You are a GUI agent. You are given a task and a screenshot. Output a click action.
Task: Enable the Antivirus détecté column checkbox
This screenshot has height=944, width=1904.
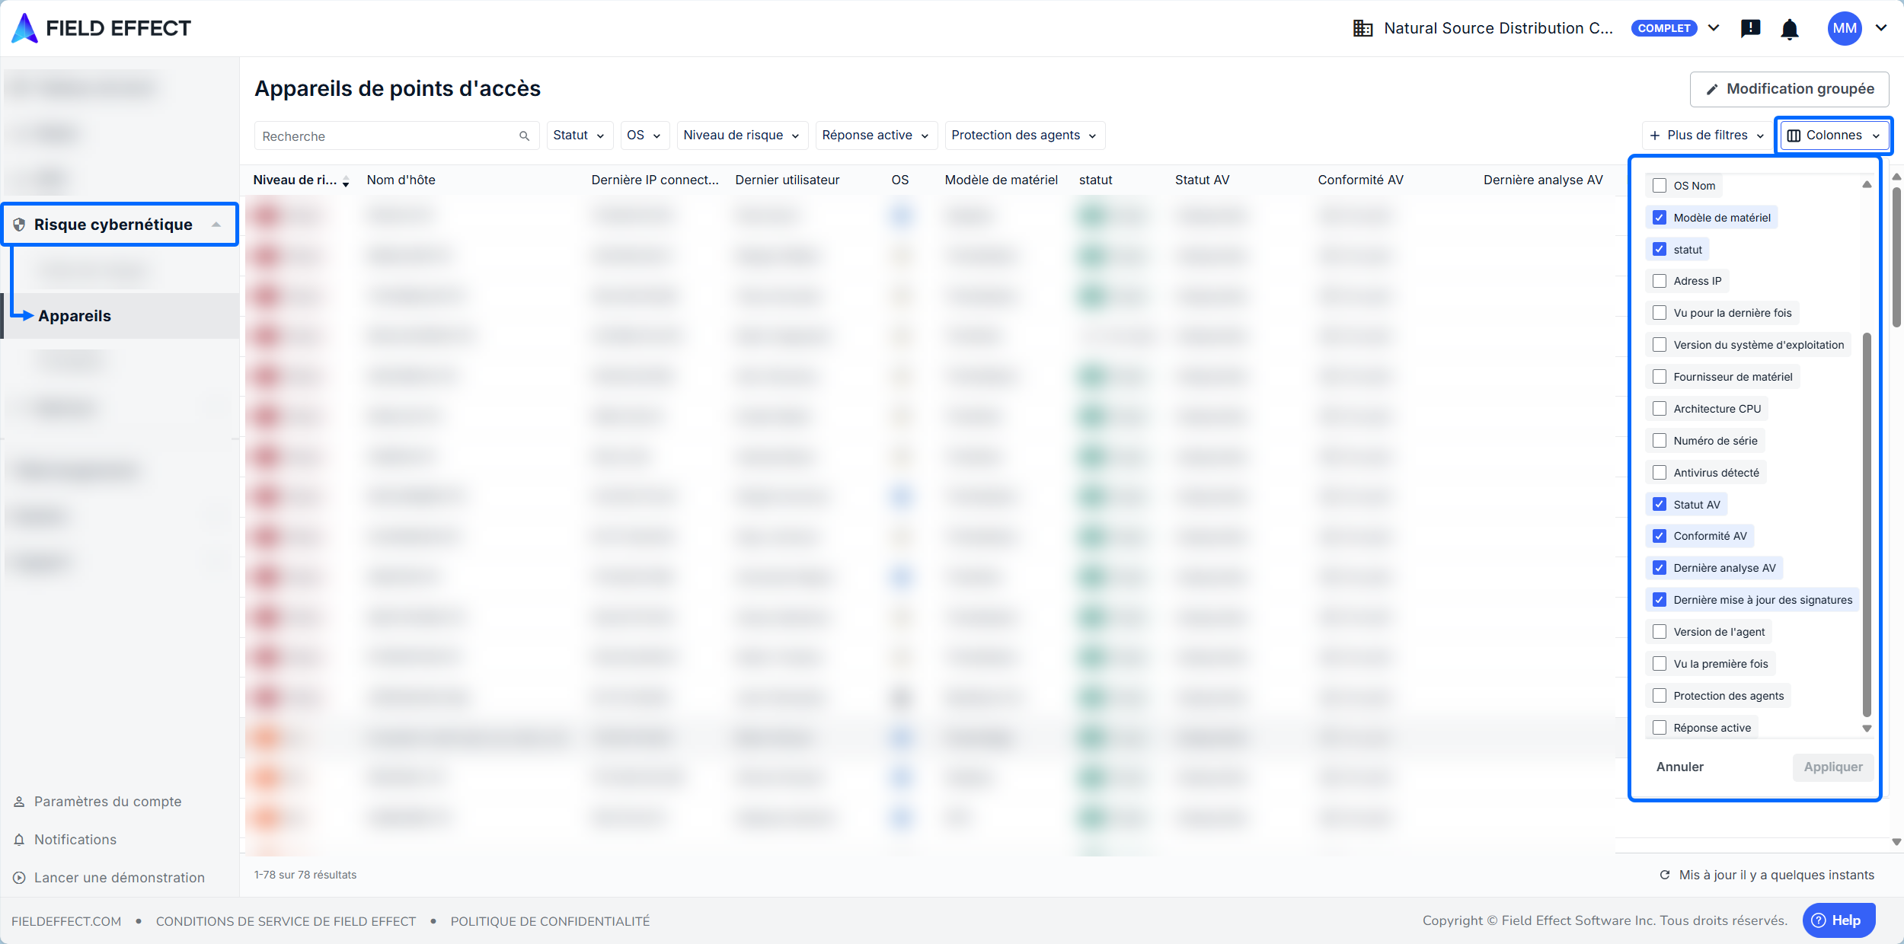tap(1660, 473)
